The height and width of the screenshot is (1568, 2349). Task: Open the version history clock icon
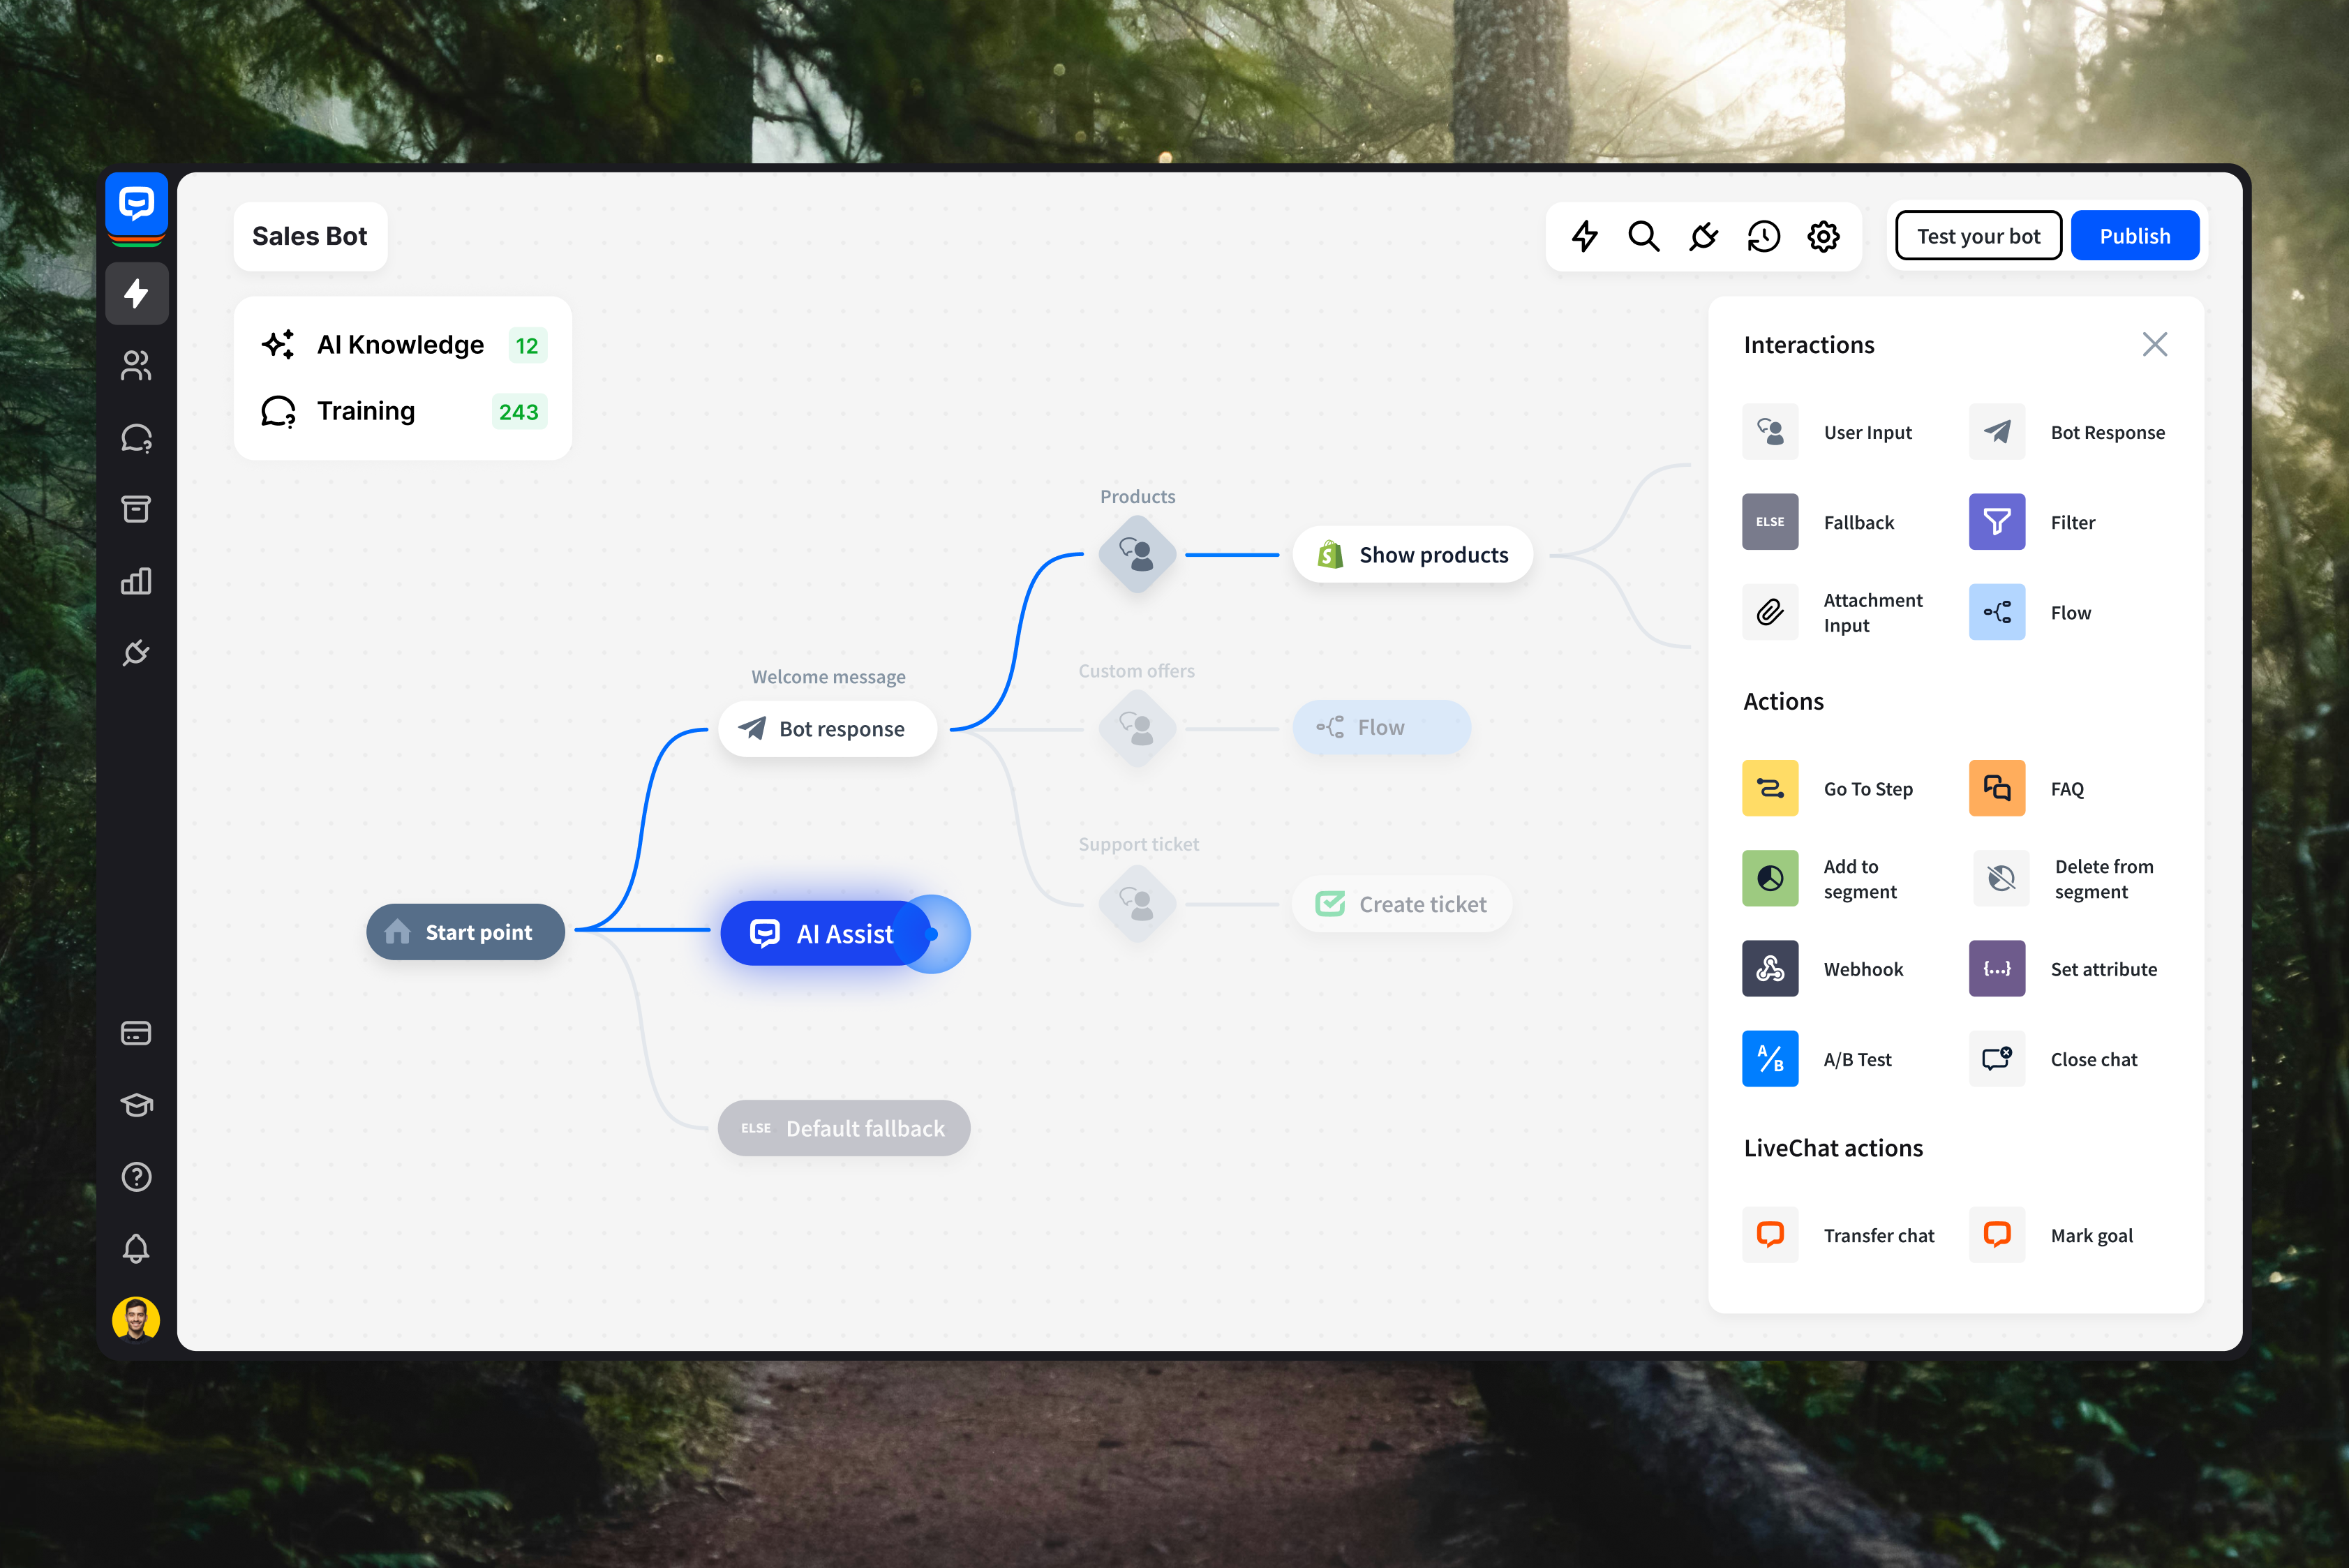[1763, 237]
